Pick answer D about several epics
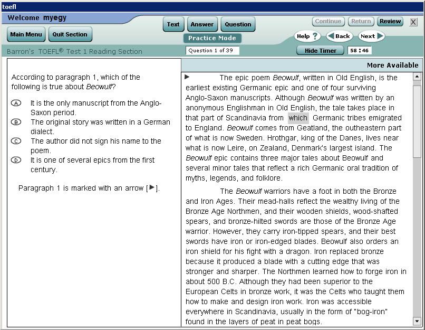The width and height of the screenshot is (425, 330). click(x=16, y=160)
